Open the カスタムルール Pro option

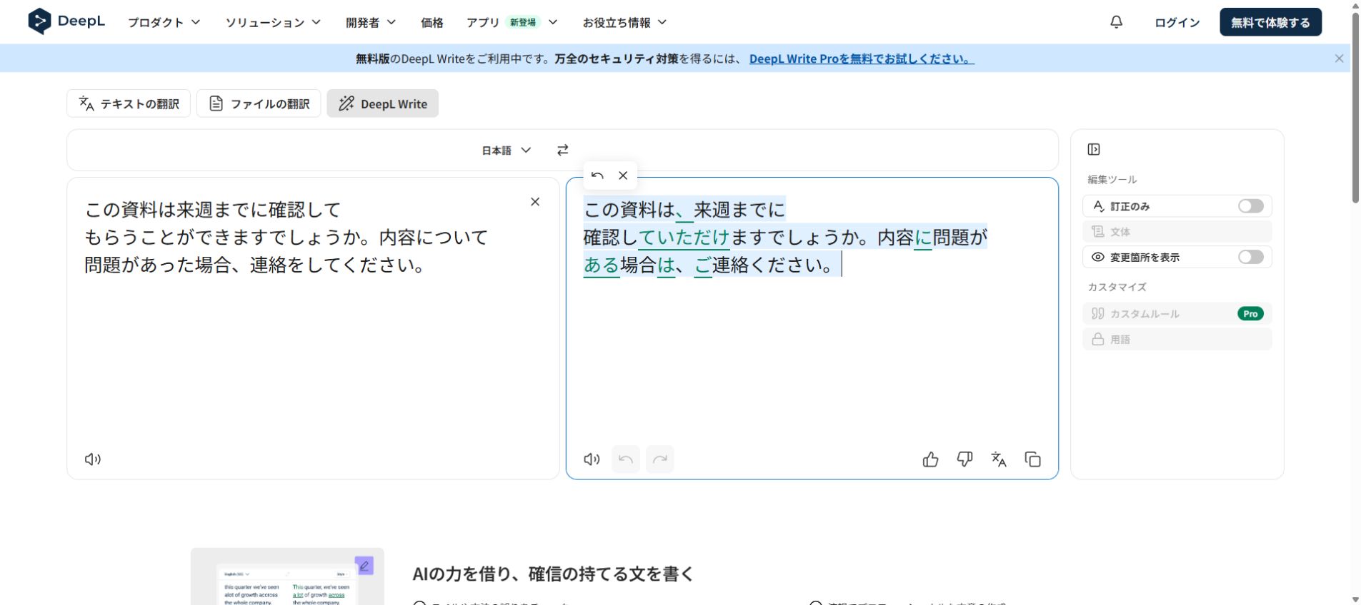(x=1177, y=314)
